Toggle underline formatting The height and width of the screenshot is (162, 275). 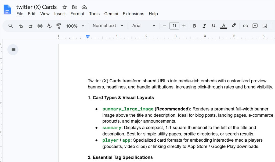coord(214,26)
